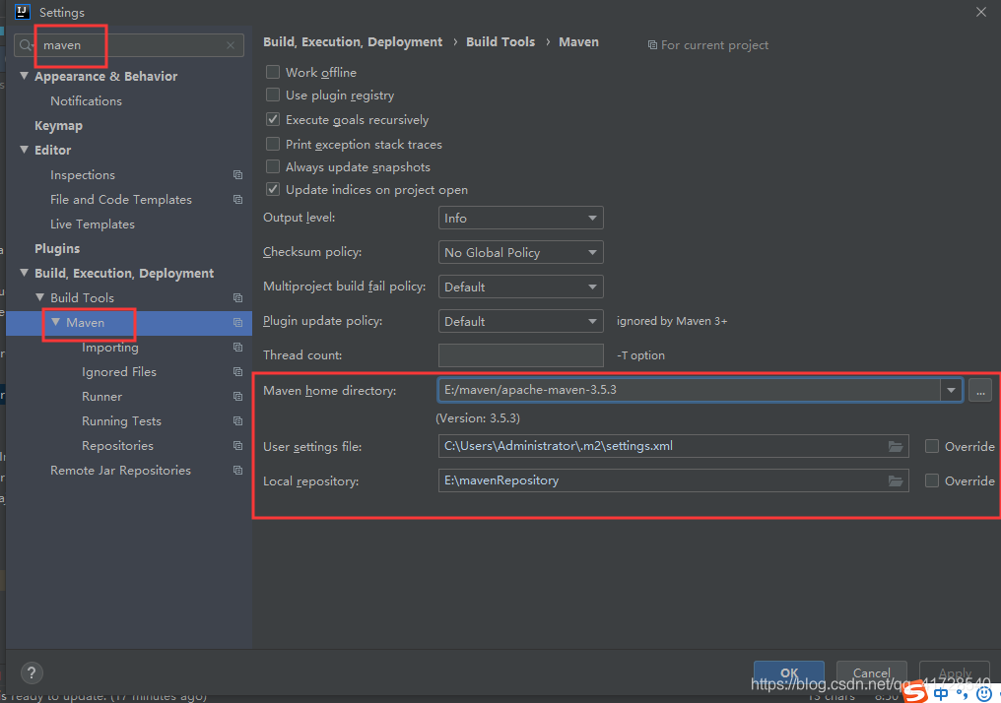
Task: Close the Settings dialog
Action: pos(980,12)
